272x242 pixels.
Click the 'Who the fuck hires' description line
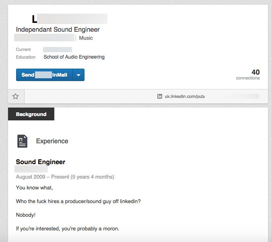coord(78,201)
